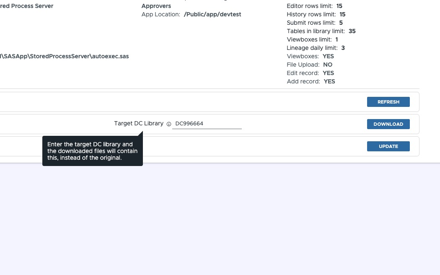This screenshot has height=275, width=440.
Task: Select the History rows limit value 15
Action: pos(342,14)
